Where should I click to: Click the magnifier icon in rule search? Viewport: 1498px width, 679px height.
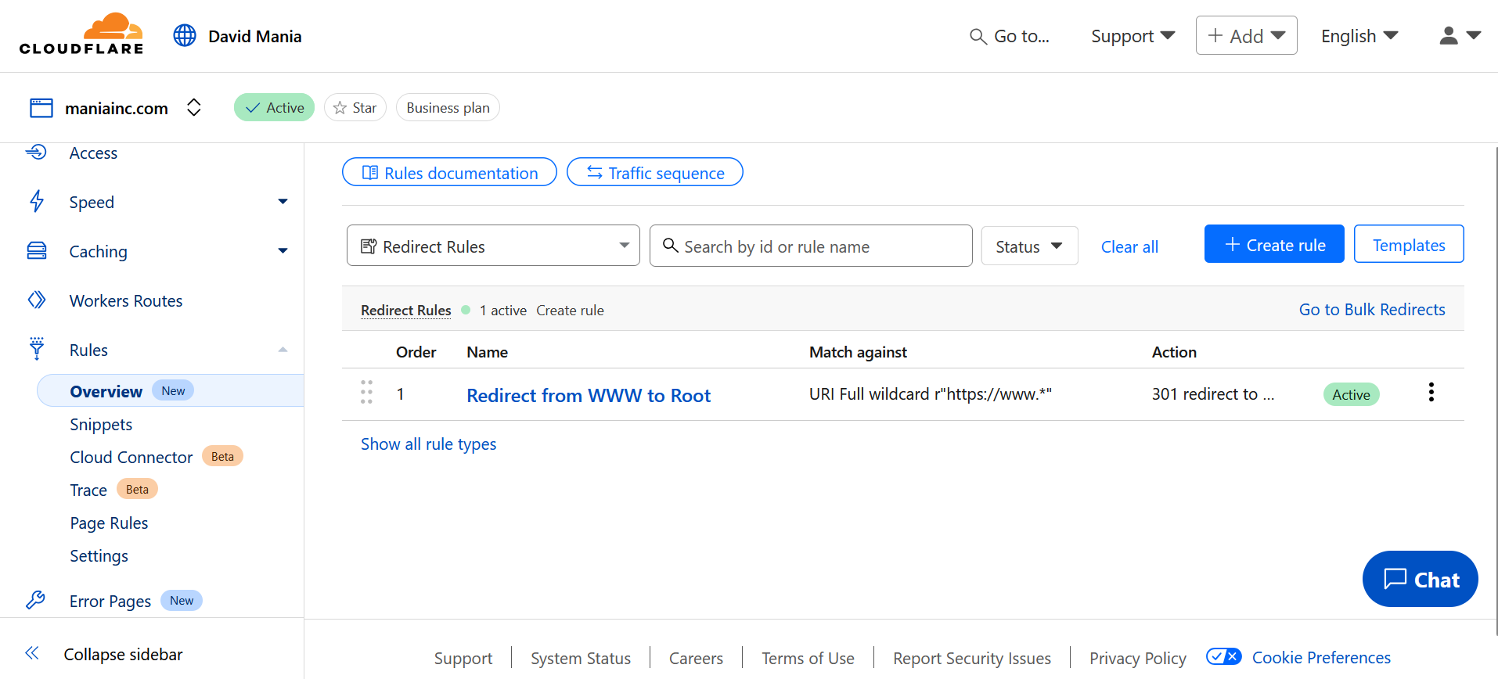(671, 246)
